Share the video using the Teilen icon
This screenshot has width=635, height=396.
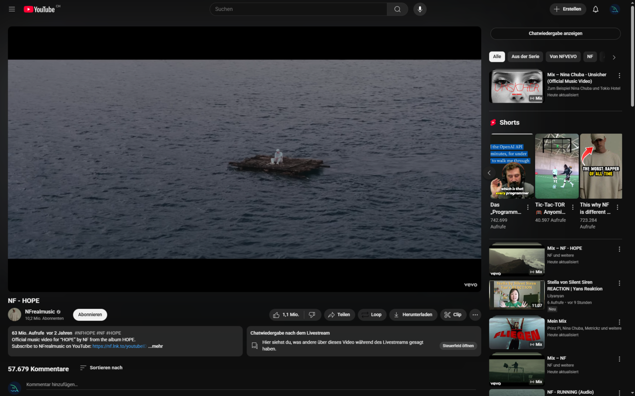point(339,314)
